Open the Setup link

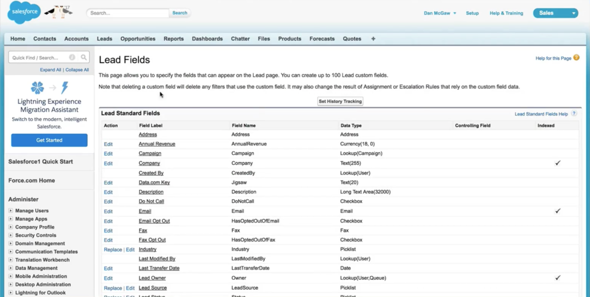[472, 13]
